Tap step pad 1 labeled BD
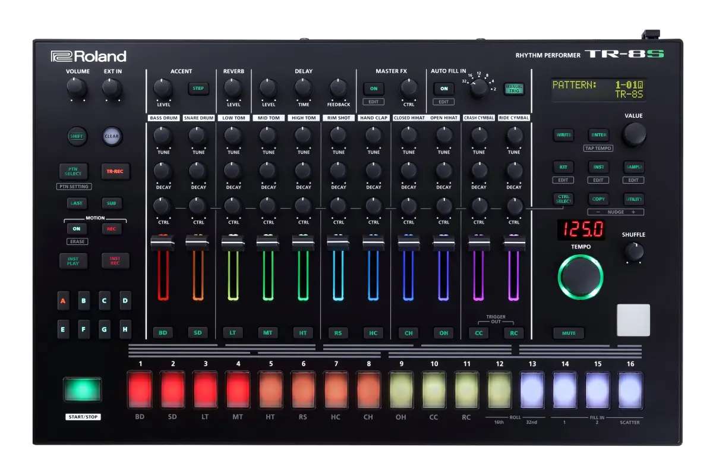 coord(140,389)
